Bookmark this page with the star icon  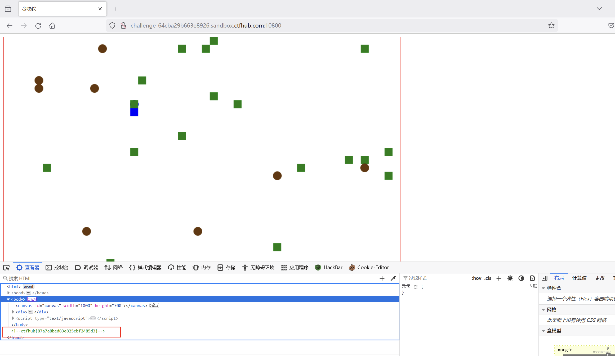point(551,26)
